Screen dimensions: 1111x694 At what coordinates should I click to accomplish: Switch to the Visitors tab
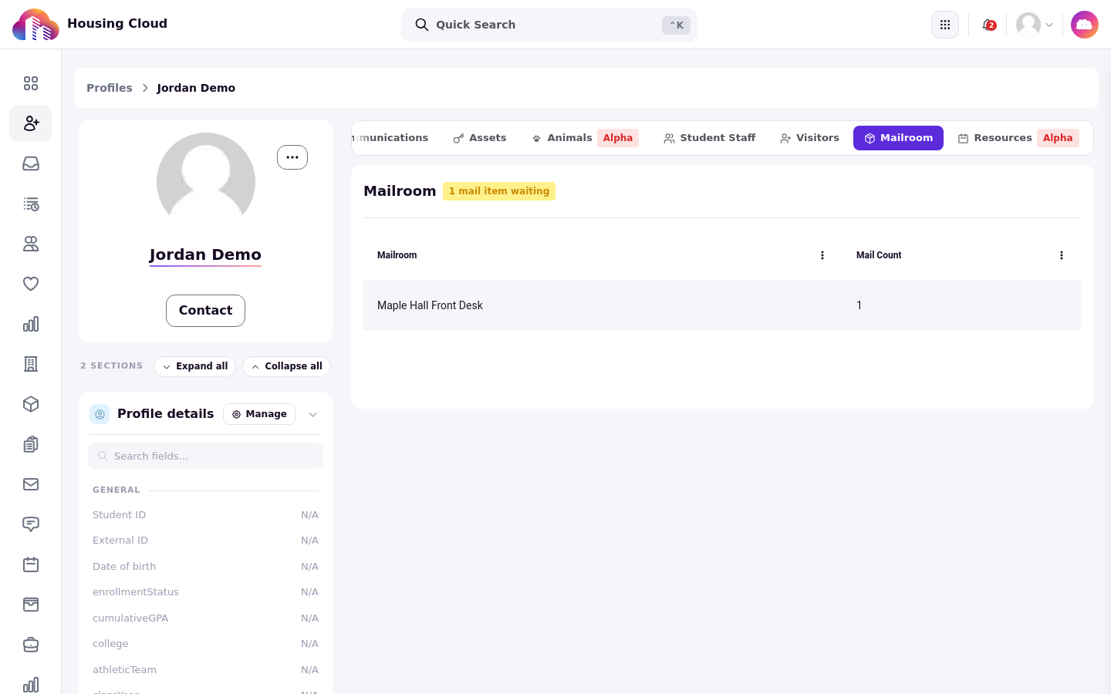point(810,138)
